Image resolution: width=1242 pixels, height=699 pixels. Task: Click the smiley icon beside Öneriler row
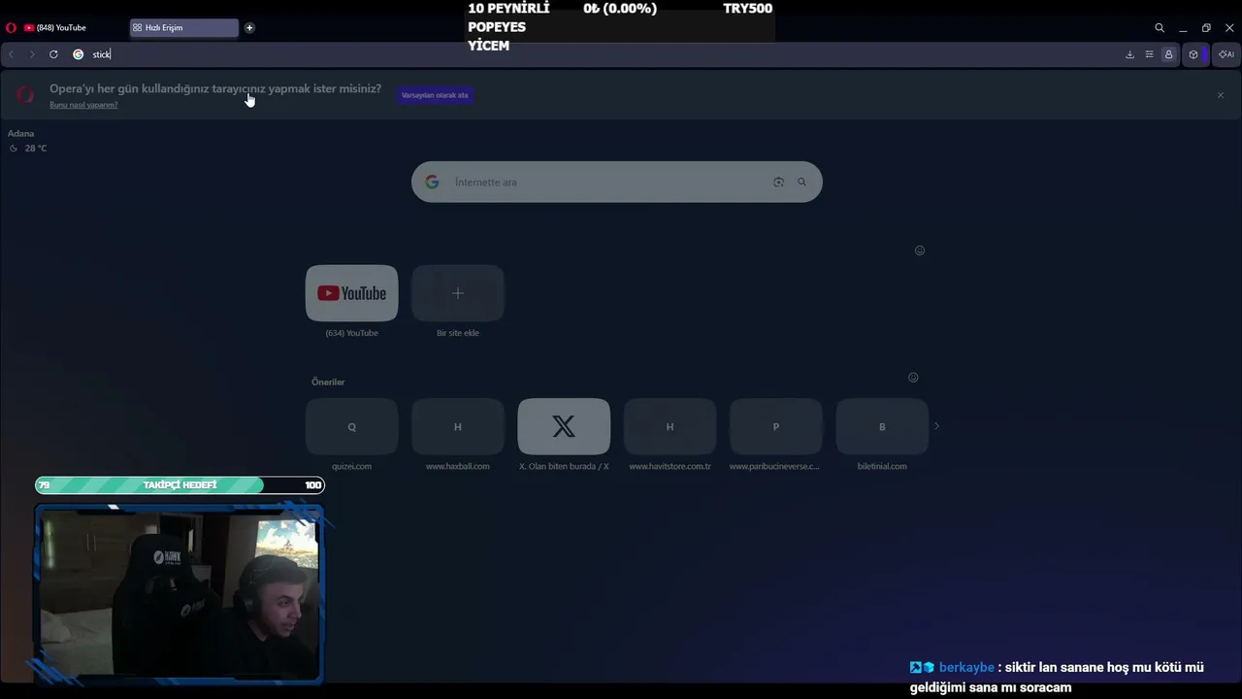click(913, 378)
